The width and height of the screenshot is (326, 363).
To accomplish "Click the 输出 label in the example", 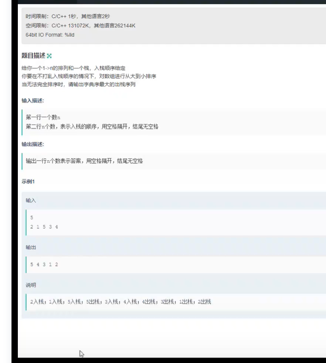I will [31, 248].
